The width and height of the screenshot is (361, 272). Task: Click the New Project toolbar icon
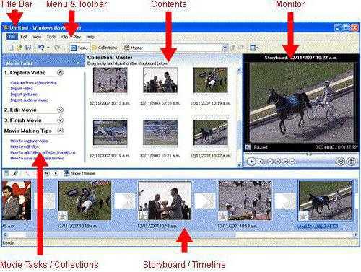[x=10, y=48]
